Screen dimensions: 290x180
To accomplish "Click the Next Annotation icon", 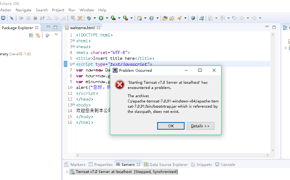I will (210, 18).
